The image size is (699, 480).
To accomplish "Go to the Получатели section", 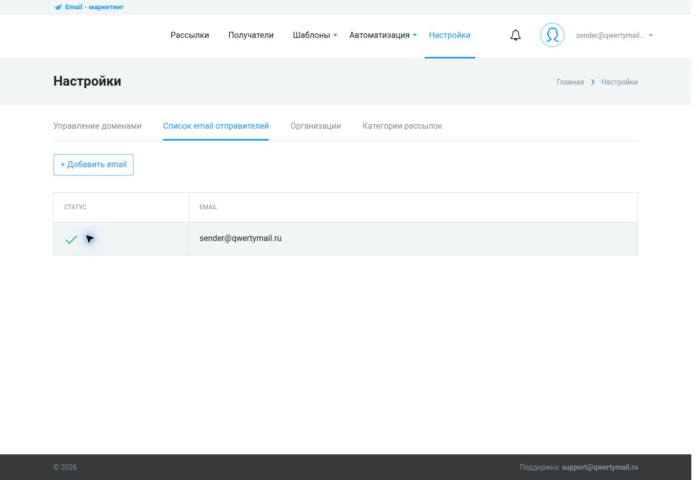I will click(x=251, y=35).
